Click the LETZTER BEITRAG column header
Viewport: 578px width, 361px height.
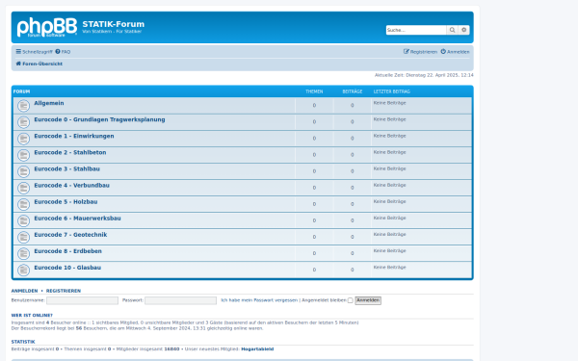[392, 91]
